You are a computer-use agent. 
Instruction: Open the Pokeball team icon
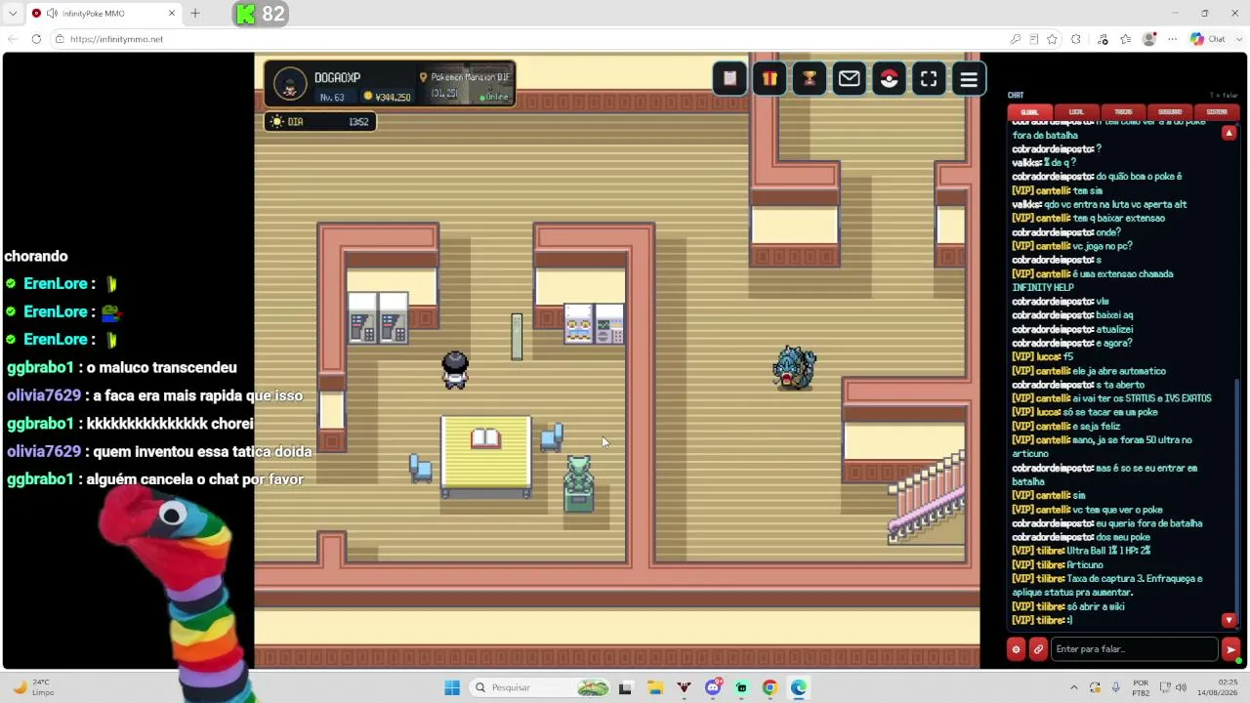(889, 79)
